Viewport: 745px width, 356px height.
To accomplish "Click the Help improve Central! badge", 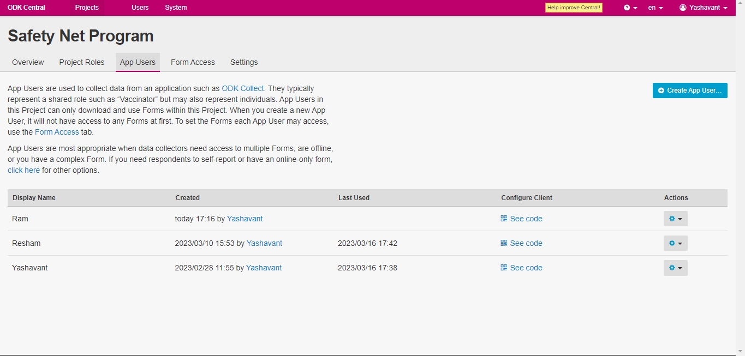I will click(x=574, y=8).
